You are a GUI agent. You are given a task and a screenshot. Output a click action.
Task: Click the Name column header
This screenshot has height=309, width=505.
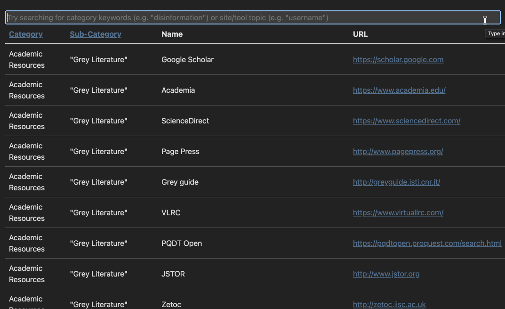click(x=172, y=34)
